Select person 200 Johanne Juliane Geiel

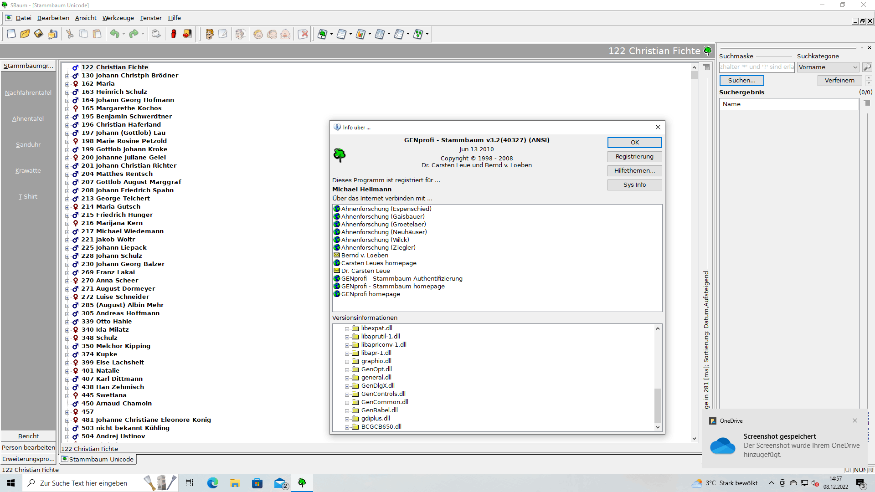(124, 158)
